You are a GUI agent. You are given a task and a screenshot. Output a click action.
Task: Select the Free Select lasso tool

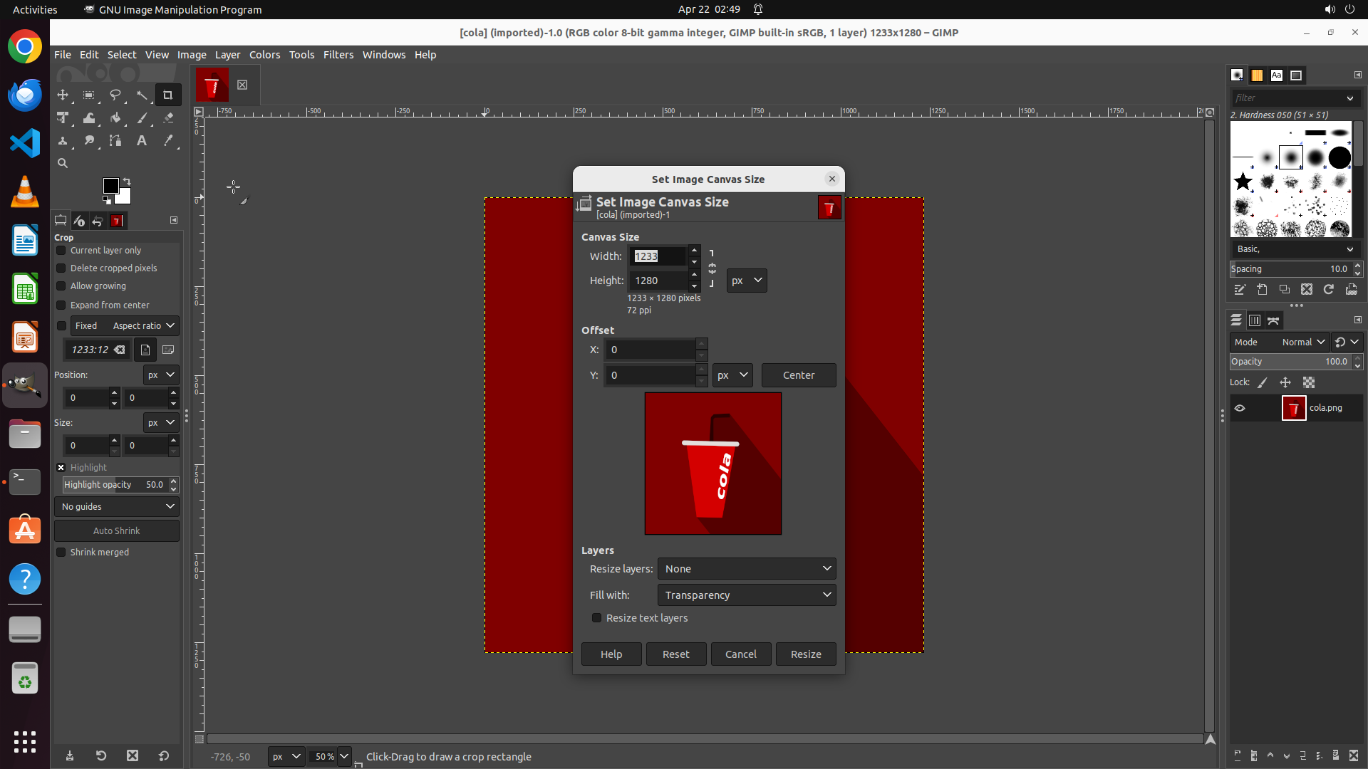click(x=115, y=95)
